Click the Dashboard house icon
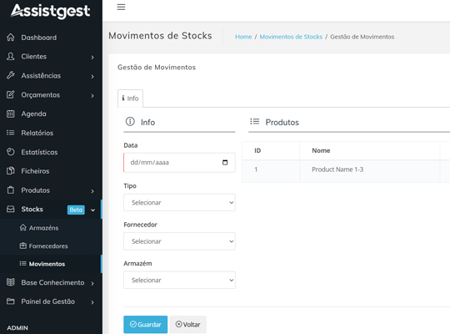Viewport: 450px width, 334px height. point(11,38)
